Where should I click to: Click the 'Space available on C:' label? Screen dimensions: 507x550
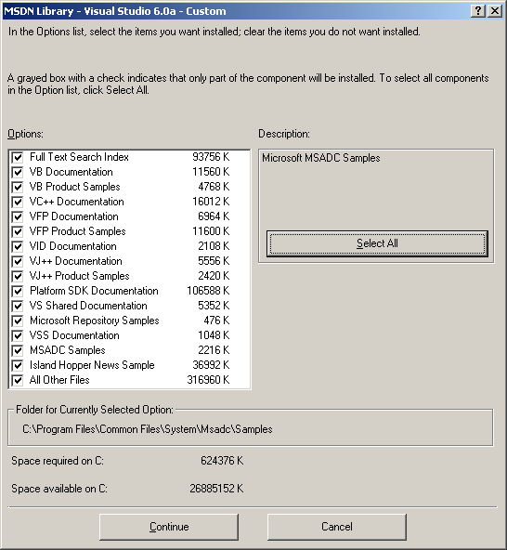click(x=59, y=489)
